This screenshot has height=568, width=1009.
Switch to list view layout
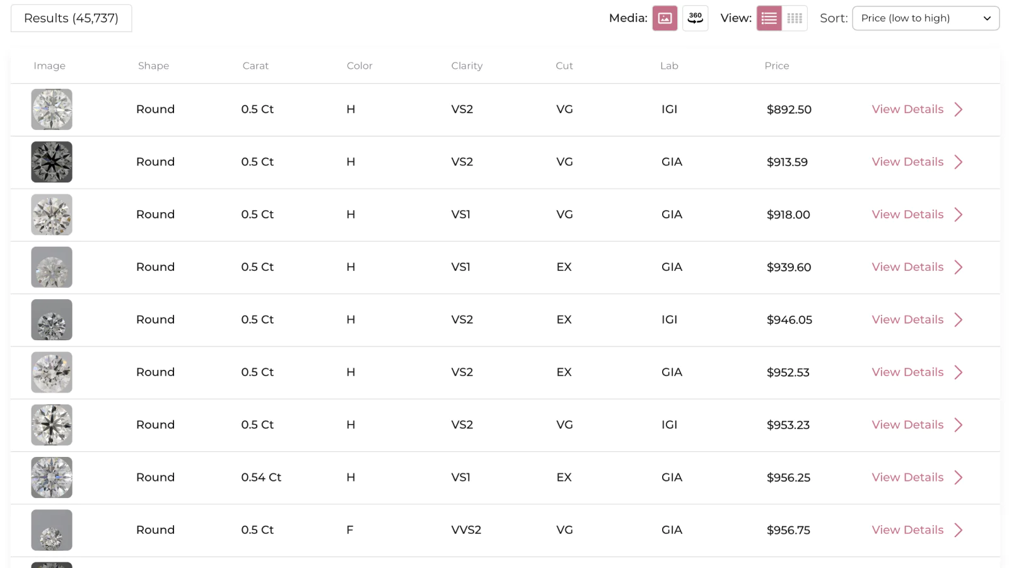[769, 18]
